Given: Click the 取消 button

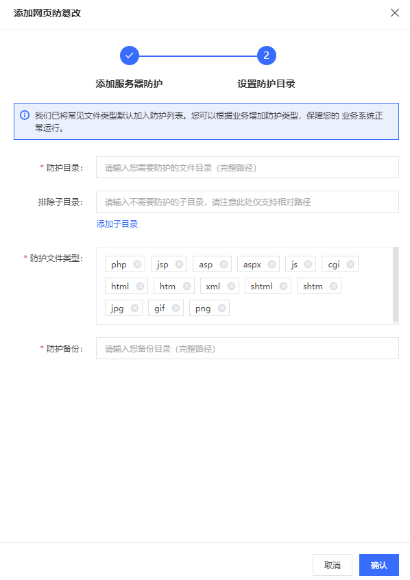Looking at the screenshot, I should [x=333, y=565].
